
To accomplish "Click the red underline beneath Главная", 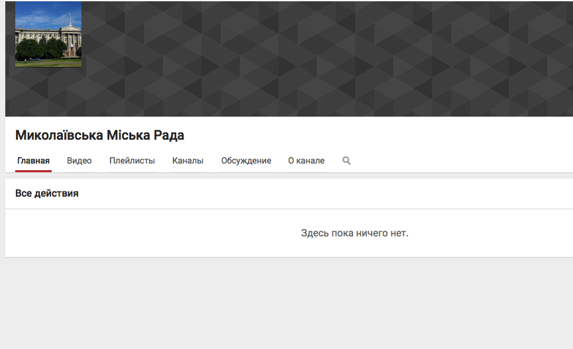I will click(x=33, y=171).
